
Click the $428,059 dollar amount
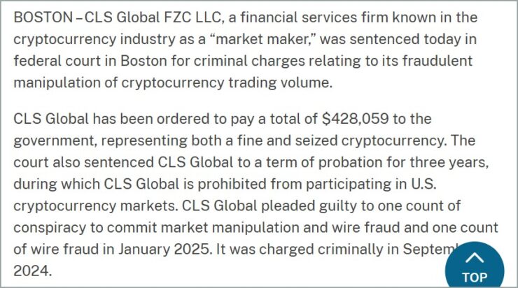[x=355, y=119]
